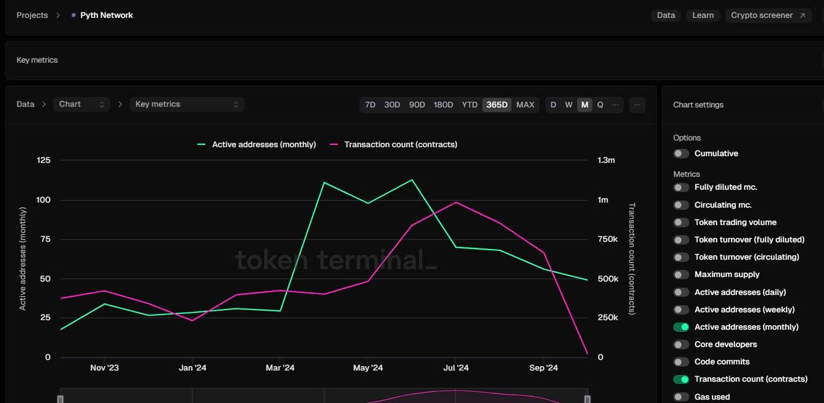This screenshot has width=824, height=403.
Task: Disable the Active addresses (monthly) toggle
Action: tap(681, 327)
